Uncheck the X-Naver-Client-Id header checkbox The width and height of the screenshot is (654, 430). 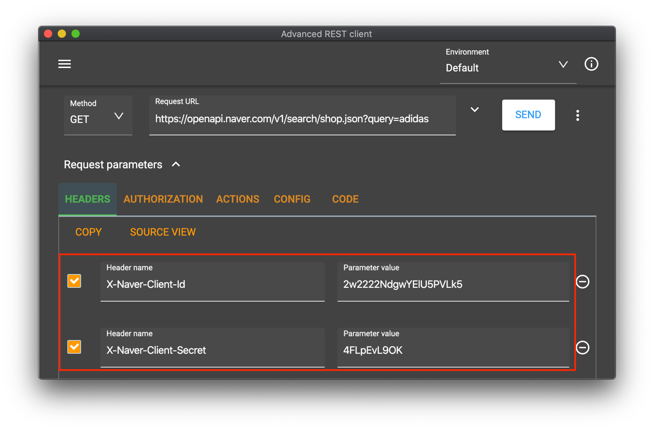74,281
